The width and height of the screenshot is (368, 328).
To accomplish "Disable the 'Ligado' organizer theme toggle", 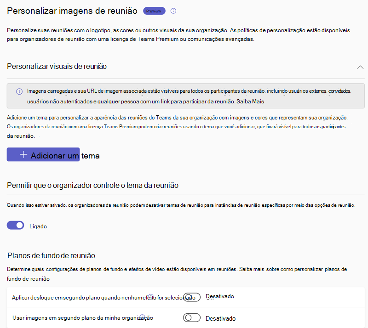I will click(15, 226).
